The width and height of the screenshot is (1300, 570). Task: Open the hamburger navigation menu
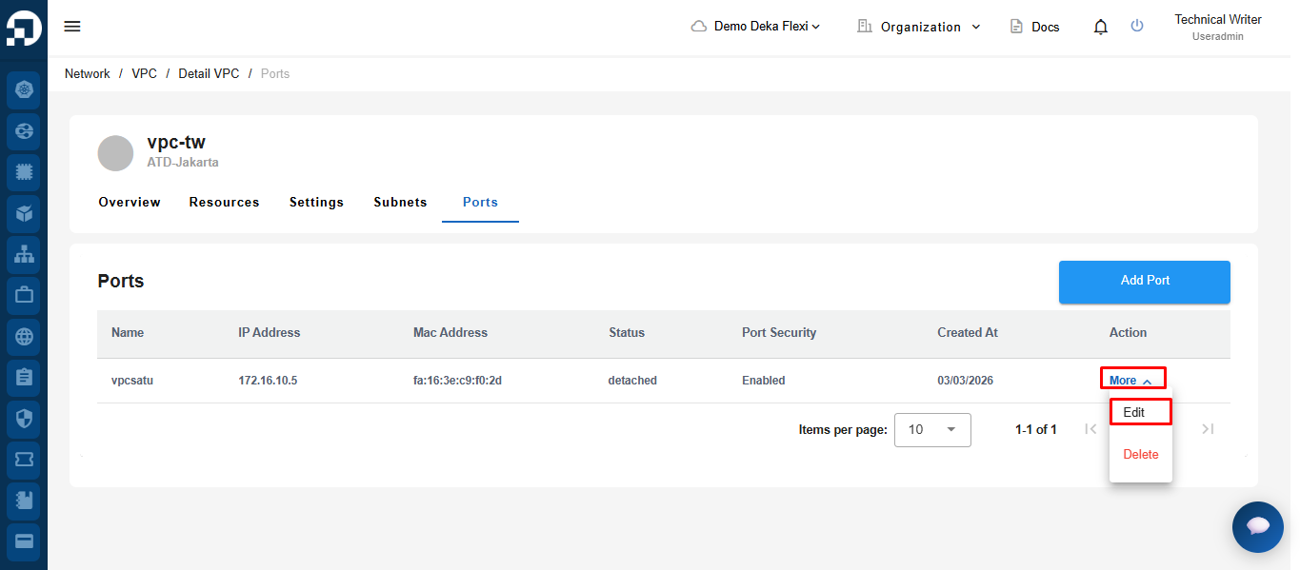(72, 27)
